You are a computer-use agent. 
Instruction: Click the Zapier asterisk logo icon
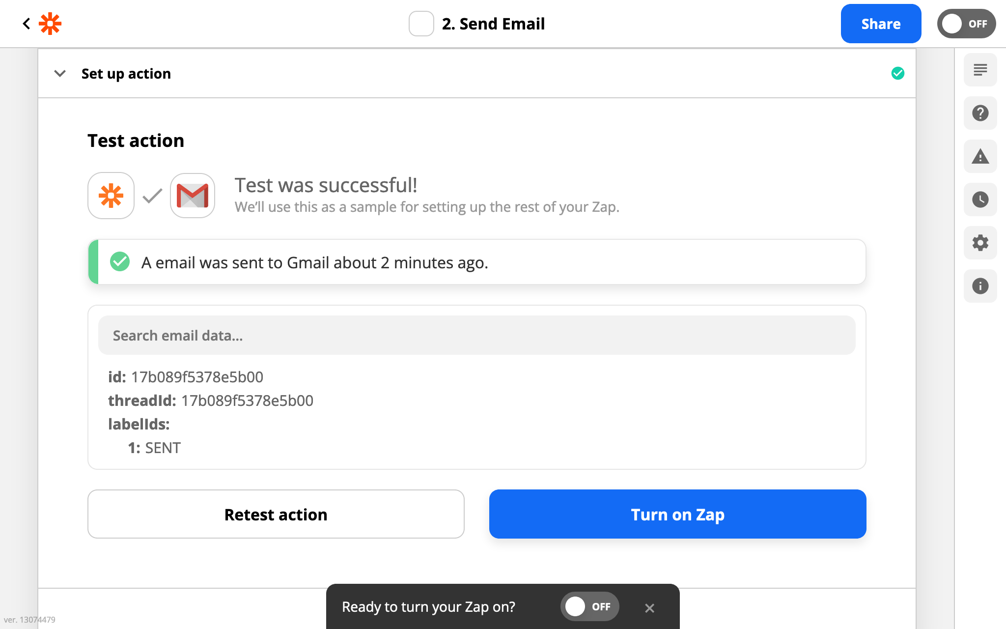pos(51,23)
